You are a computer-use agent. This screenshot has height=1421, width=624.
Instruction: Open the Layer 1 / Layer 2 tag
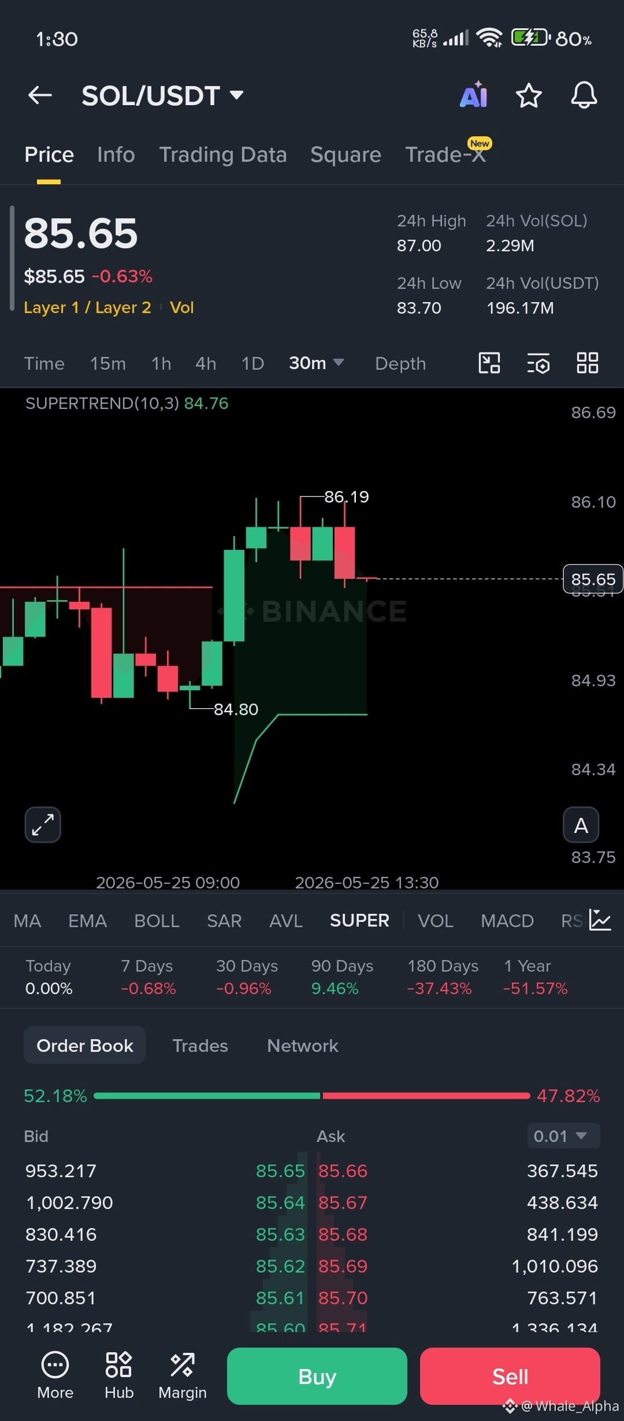pos(87,307)
